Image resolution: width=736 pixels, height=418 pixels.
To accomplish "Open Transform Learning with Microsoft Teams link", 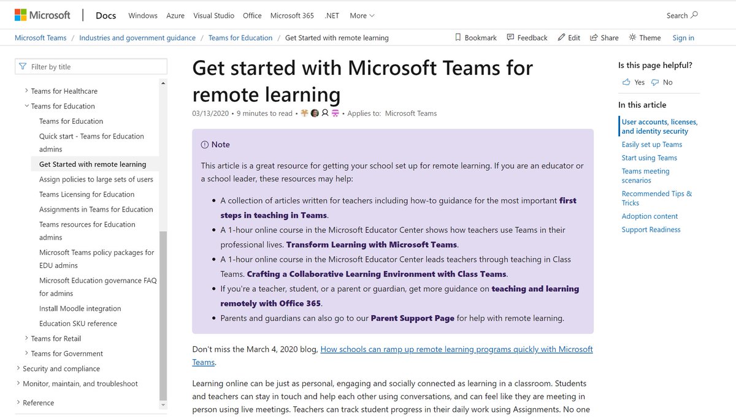I will (x=372, y=245).
